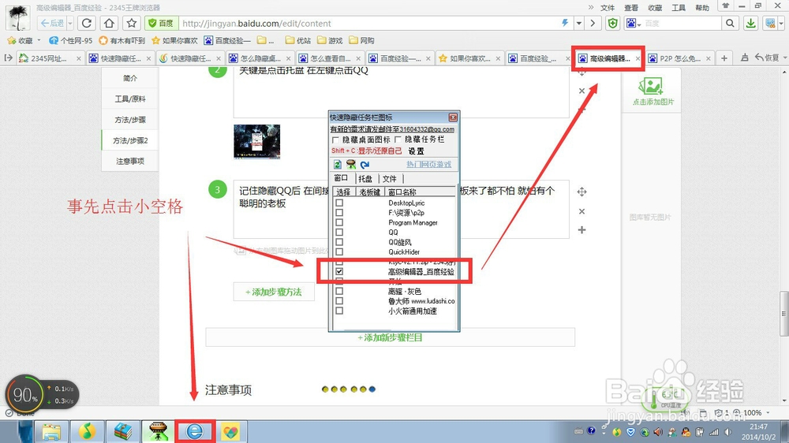Uncheck the 高级编辑器_百度经验 checkbox
Image resolution: width=789 pixels, height=443 pixels.
coord(339,271)
